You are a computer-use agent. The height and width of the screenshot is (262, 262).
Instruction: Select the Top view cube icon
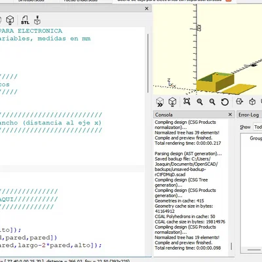[252, 102]
